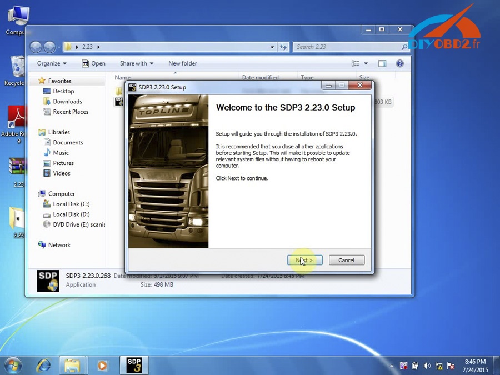Viewport: 500px width, 375px height.
Task: Click New folder in Explorer
Action: [x=183, y=63]
